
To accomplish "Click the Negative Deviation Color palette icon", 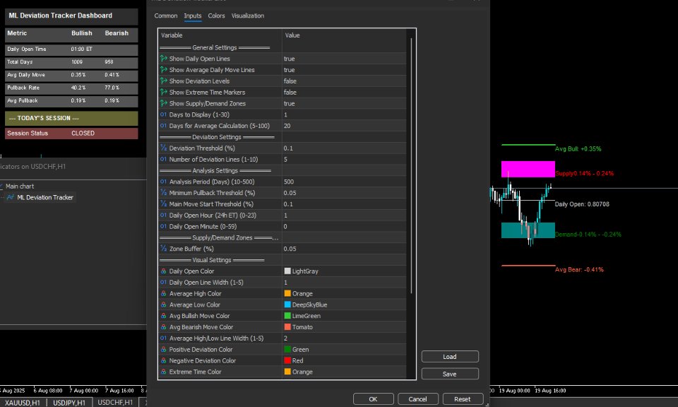I will pyautogui.click(x=163, y=361).
